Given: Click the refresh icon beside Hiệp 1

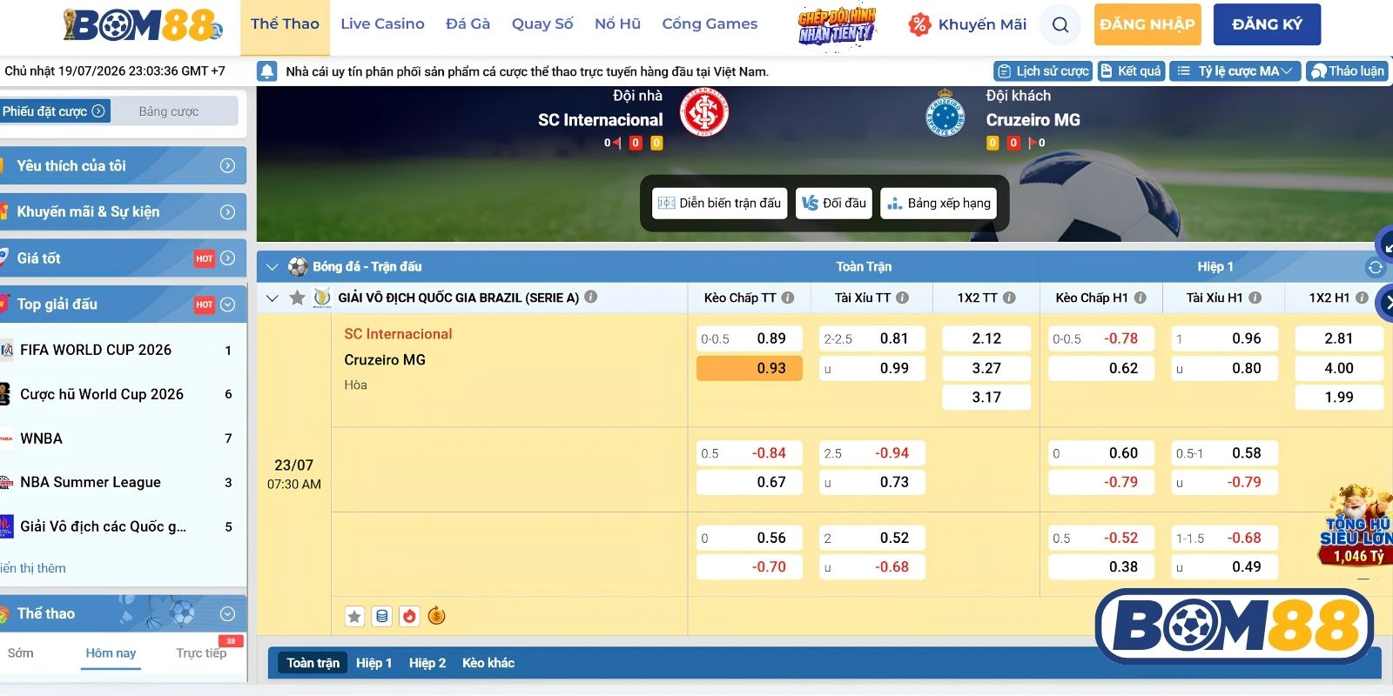Looking at the screenshot, I should click(1376, 267).
